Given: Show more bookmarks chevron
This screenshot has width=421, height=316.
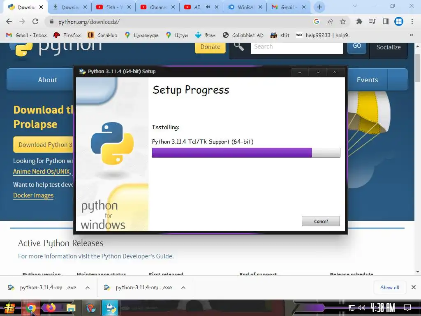Looking at the screenshot, I should tap(411, 35).
